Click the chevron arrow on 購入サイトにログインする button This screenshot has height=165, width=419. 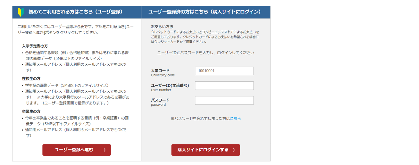(x=234, y=150)
